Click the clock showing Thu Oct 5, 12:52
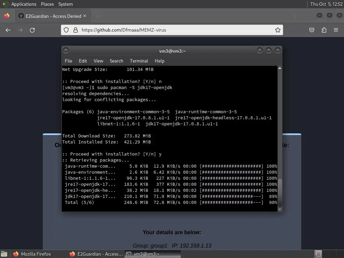The image size is (344, 258). click(326, 4)
